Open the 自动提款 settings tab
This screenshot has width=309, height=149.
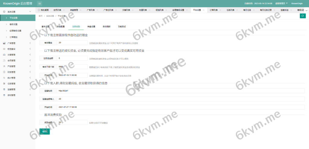pyautogui.click(x=107, y=26)
